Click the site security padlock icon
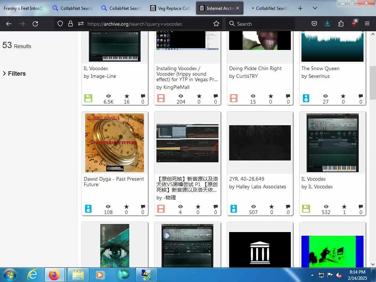 coord(70,23)
